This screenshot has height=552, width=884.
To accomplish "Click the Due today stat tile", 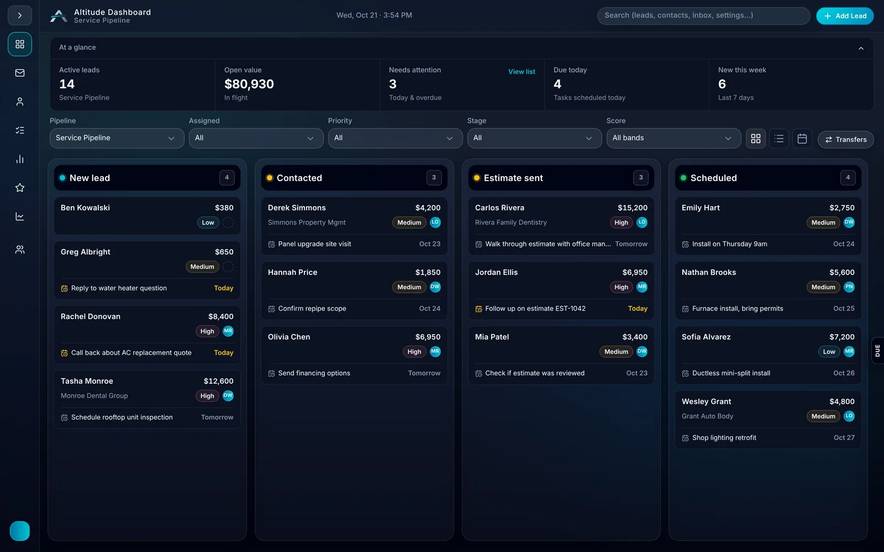I will pos(627,84).
